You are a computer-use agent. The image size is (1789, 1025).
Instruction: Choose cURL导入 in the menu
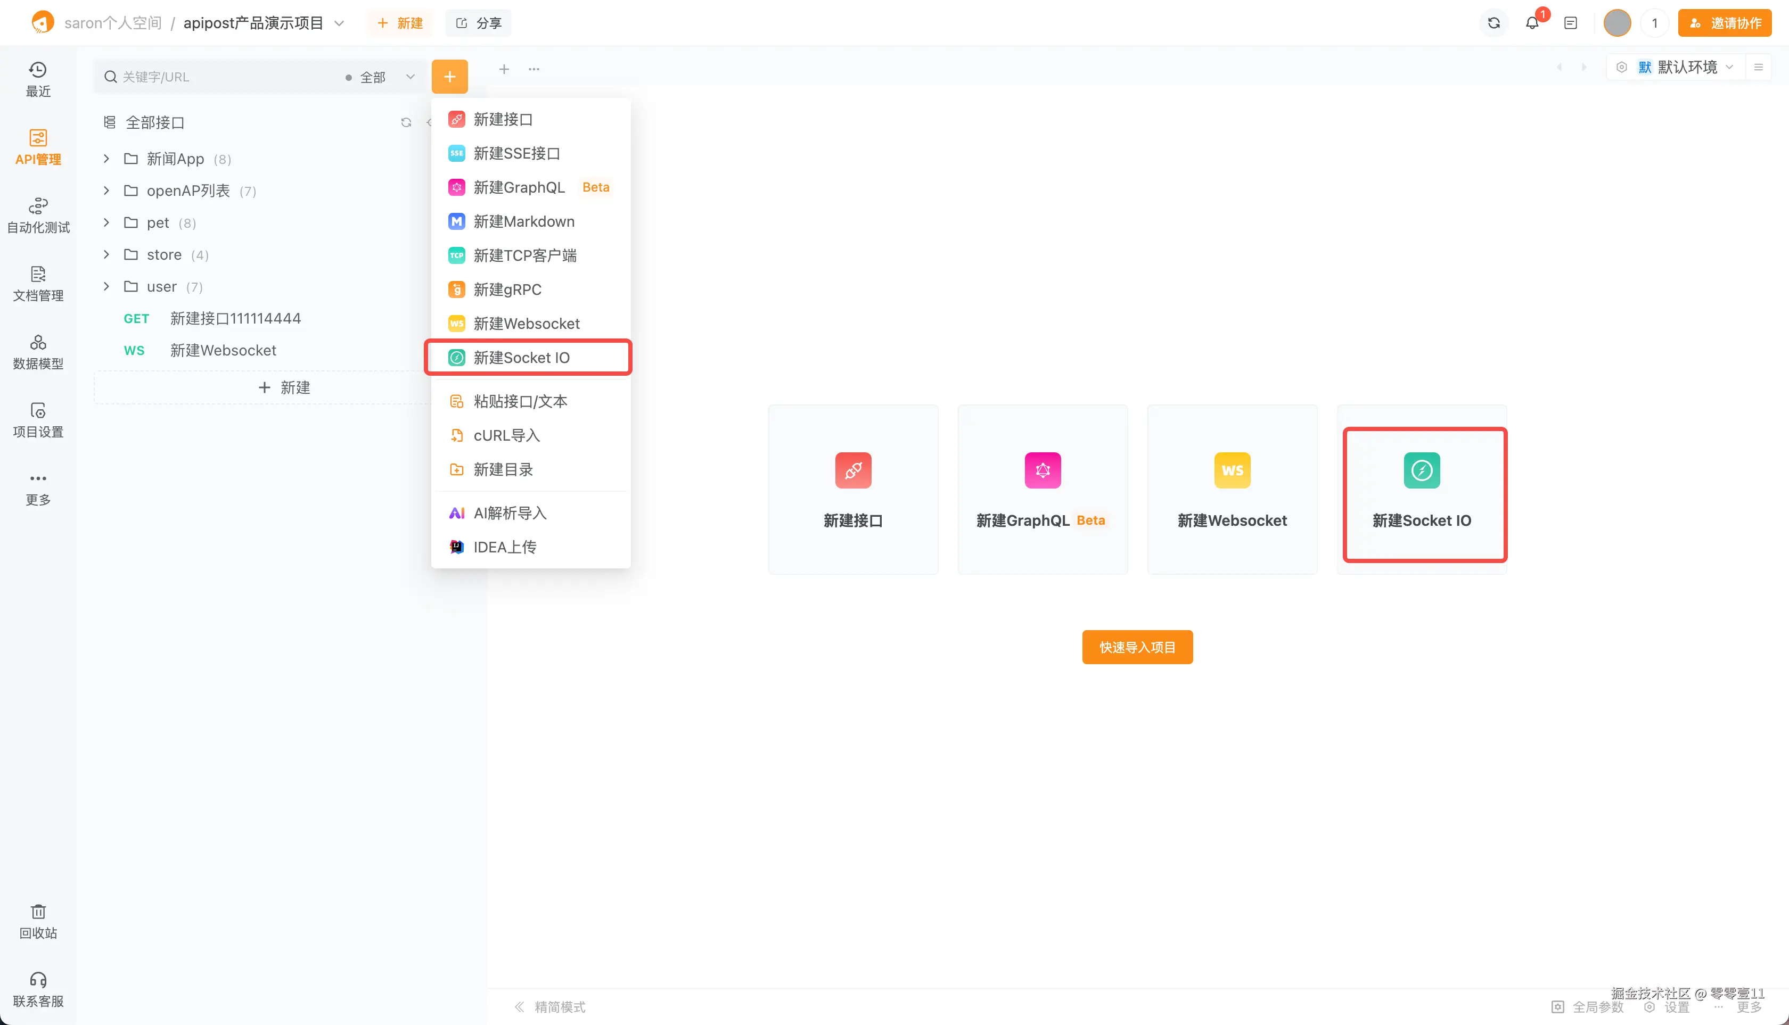(x=506, y=436)
